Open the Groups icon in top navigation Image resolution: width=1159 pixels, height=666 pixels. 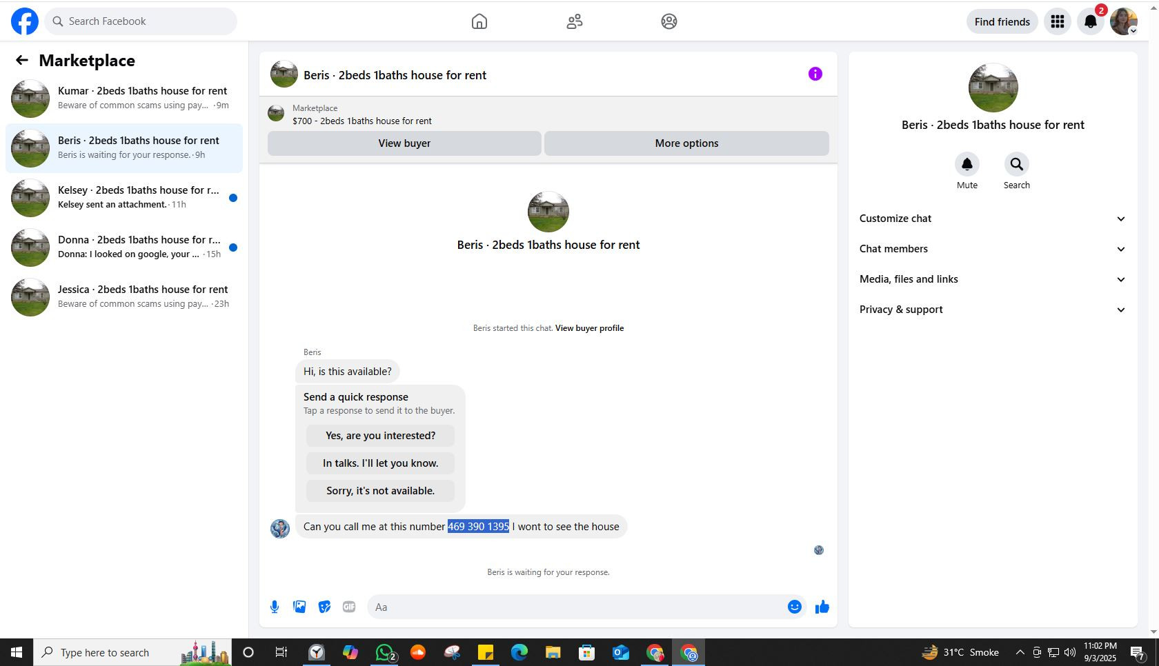[x=669, y=21]
